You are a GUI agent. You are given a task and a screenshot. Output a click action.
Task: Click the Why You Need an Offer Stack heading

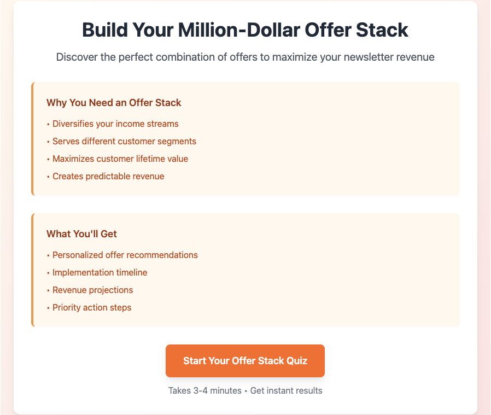click(x=114, y=102)
